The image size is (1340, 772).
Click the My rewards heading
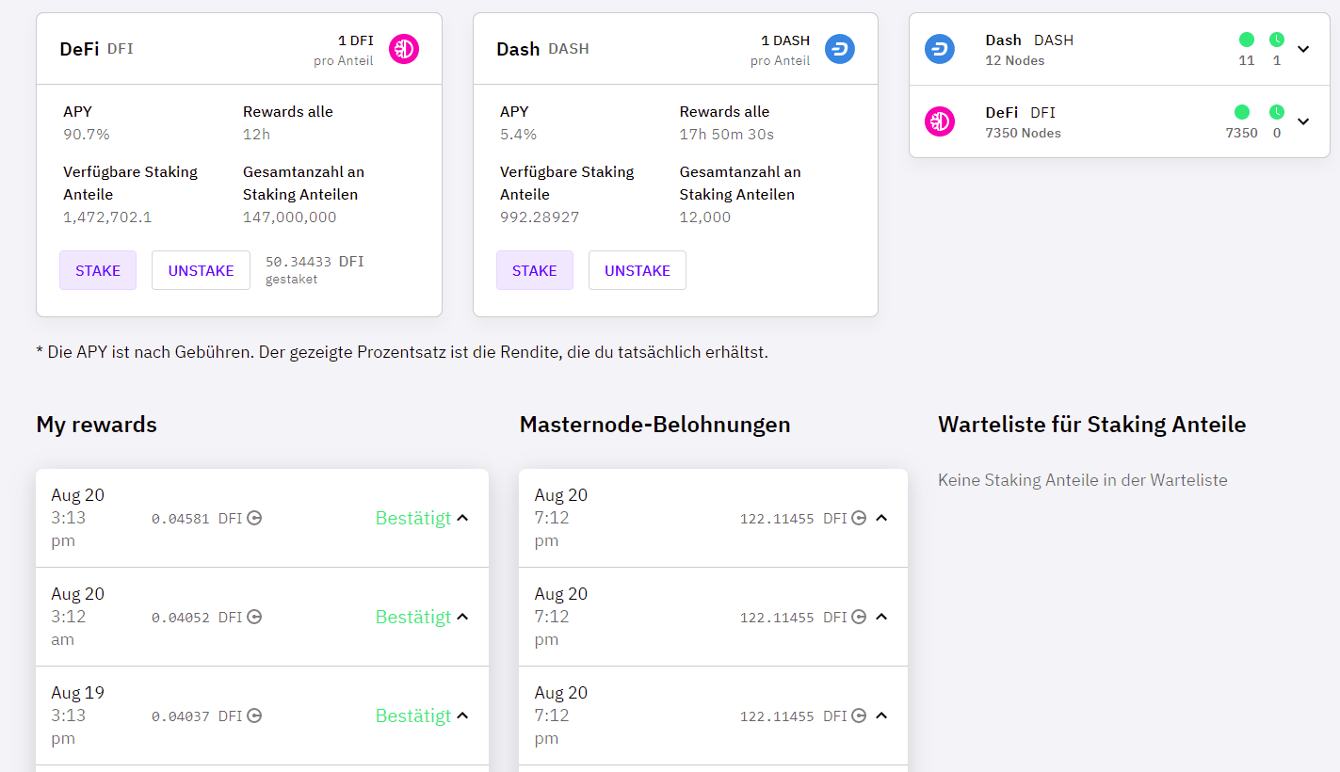pyautogui.click(x=96, y=425)
